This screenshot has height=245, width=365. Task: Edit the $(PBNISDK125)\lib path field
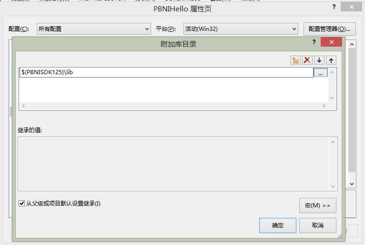pyautogui.click(x=166, y=72)
